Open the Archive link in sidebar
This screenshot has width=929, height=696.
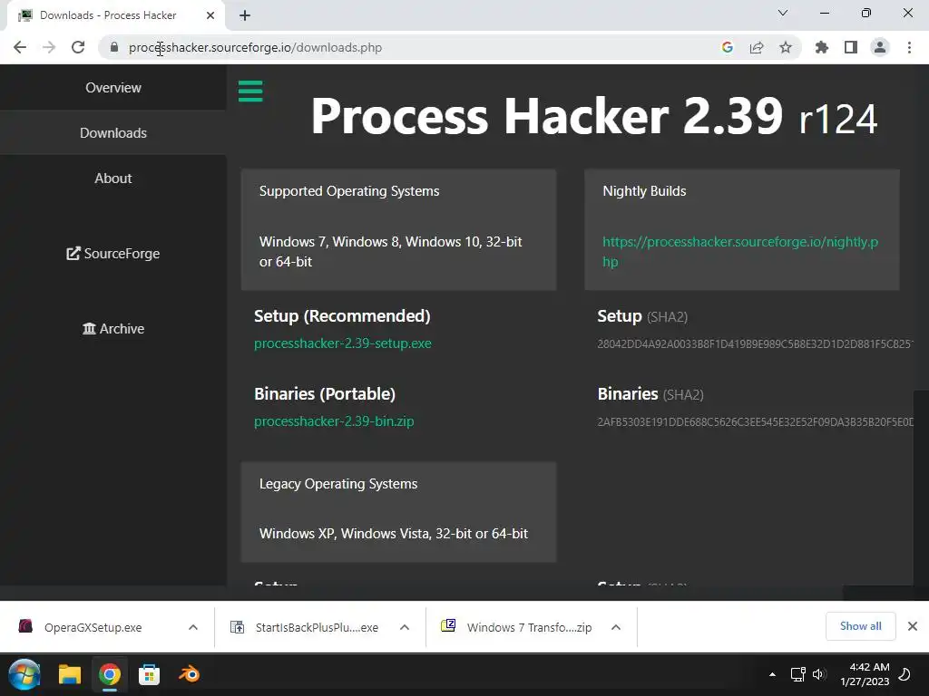click(113, 328)
